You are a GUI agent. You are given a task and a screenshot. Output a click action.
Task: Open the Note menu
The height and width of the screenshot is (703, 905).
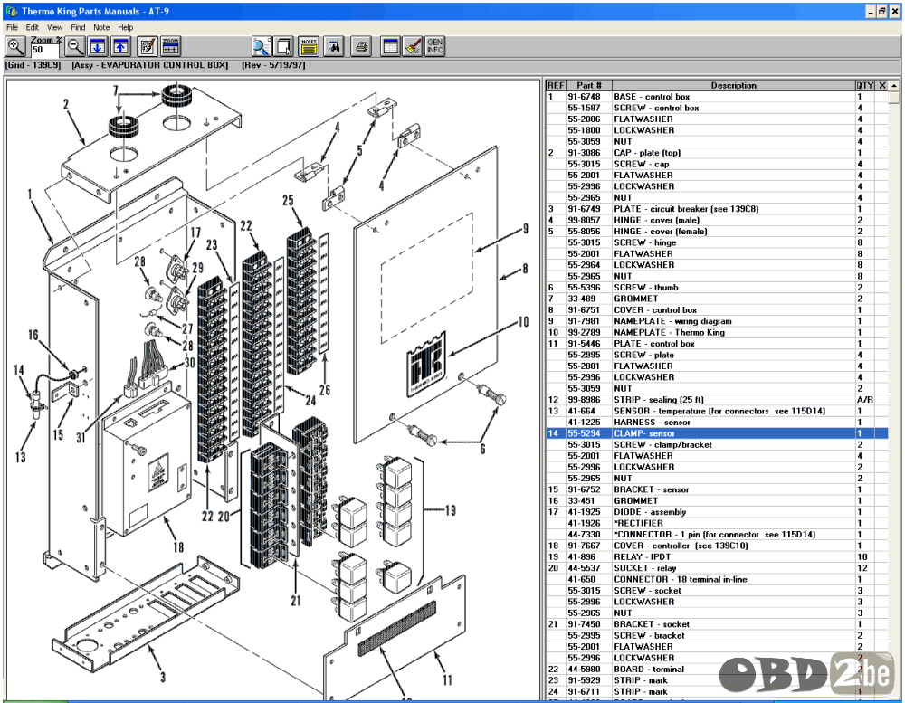tap(101, 27)
